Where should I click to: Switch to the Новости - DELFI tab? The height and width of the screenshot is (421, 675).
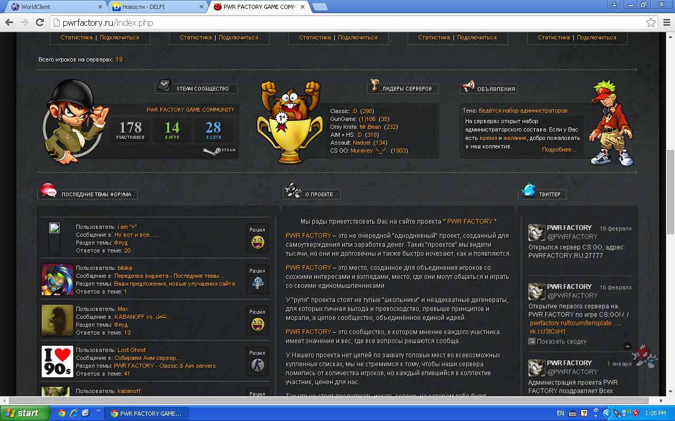pos(156,7)
